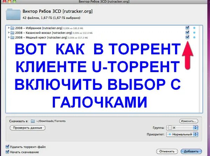The height and width of the screenshot is (156, 210).
Task: Click priority dot for Избранное row
Action: [194, 28]
